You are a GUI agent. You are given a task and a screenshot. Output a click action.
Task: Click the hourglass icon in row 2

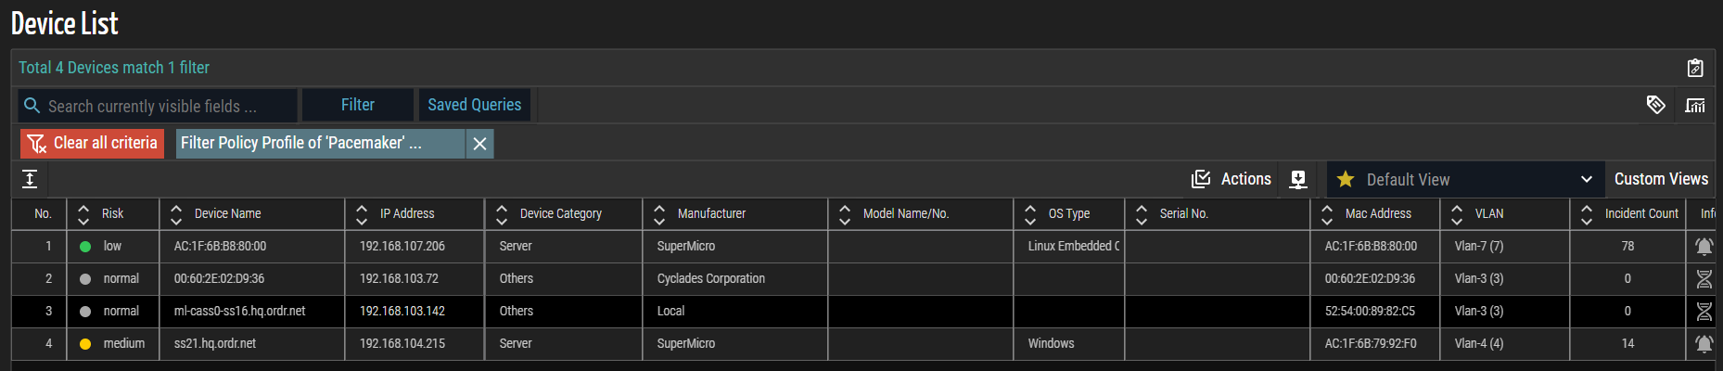tap(1704, 279)
